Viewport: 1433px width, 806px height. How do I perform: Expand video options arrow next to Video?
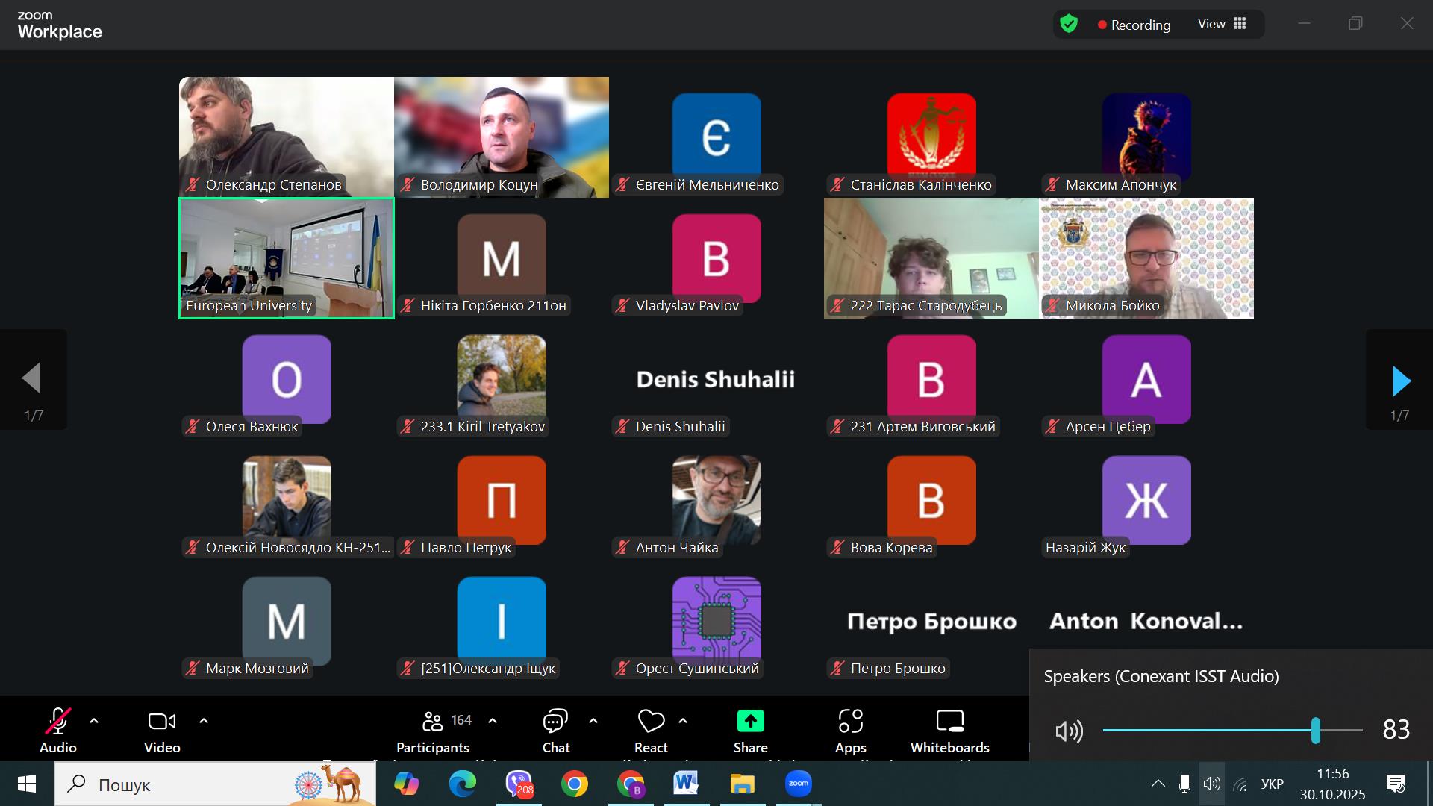pos(204,721)
